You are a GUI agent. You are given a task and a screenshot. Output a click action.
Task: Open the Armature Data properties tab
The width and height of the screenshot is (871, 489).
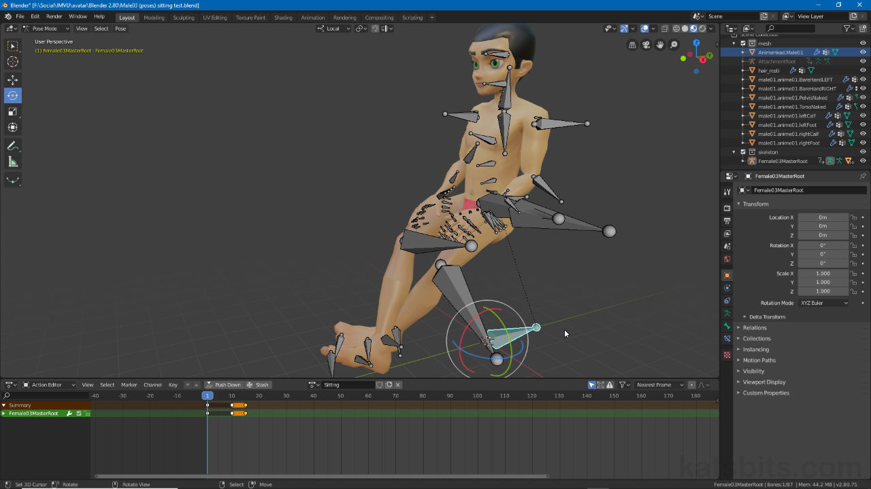(727, 314)
